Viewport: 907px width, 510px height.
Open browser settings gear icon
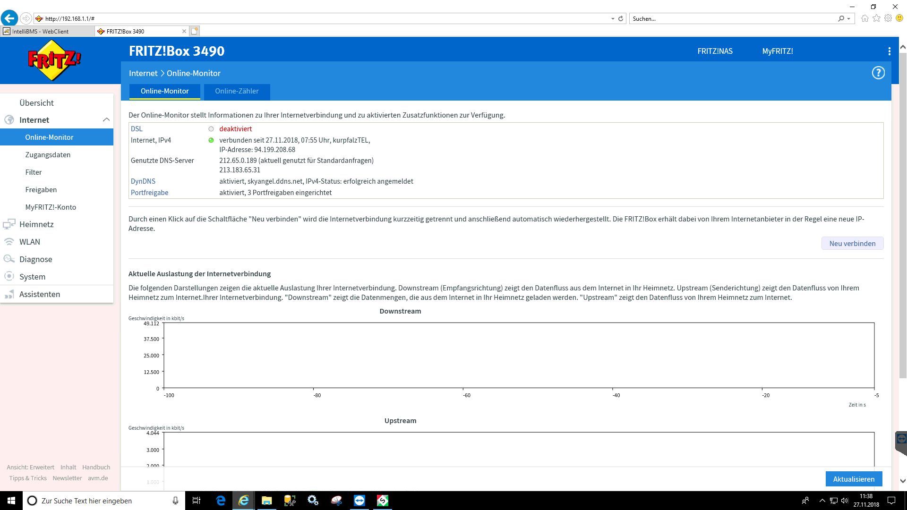(x=888, y=18)
